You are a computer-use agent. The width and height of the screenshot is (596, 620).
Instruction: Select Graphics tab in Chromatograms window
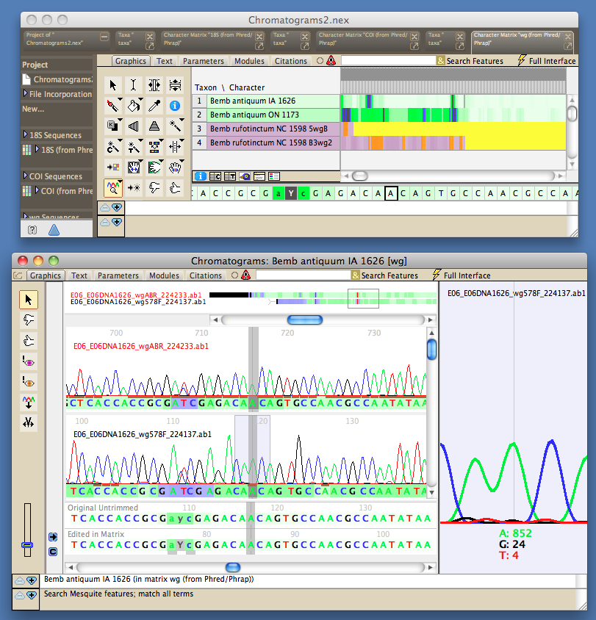[45, 275]
